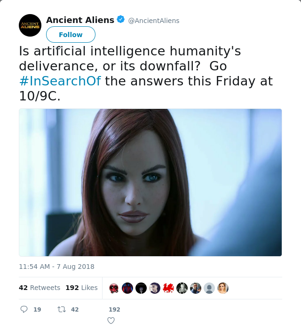Open the tweet's attached image

(x=150, y=183)
